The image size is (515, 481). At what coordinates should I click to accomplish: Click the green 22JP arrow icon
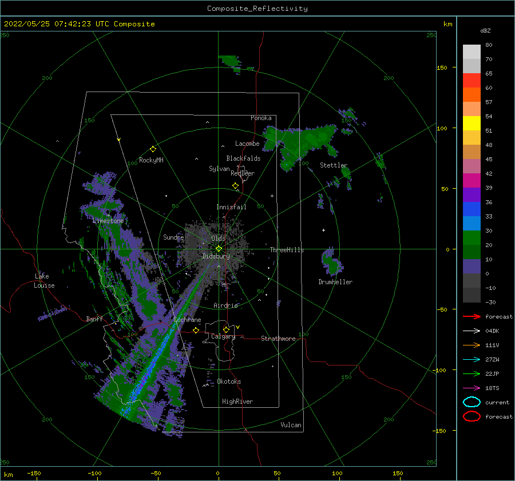(x=472, y=373)
